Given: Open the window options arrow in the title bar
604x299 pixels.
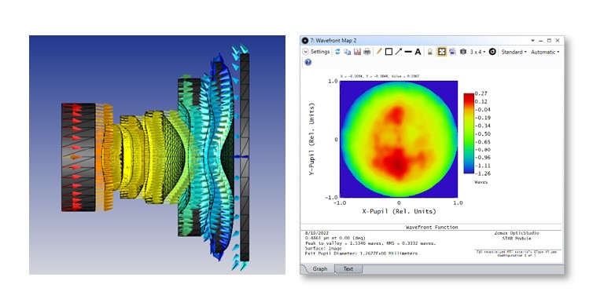Looking at the screenshot, I should click(532, 40).
